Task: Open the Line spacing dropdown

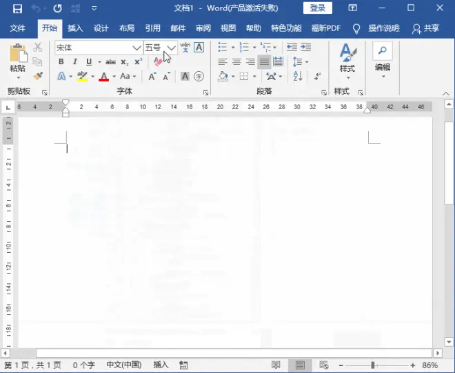Action: pyautogui.click(x=301, y=61)
